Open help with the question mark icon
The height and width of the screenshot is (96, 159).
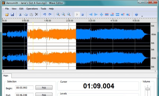[136, 15]
